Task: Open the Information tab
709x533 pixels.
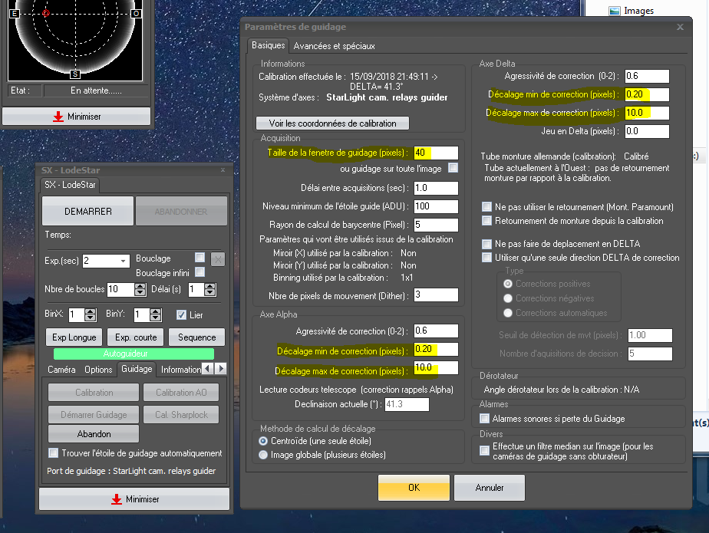Action: (180, 370)
